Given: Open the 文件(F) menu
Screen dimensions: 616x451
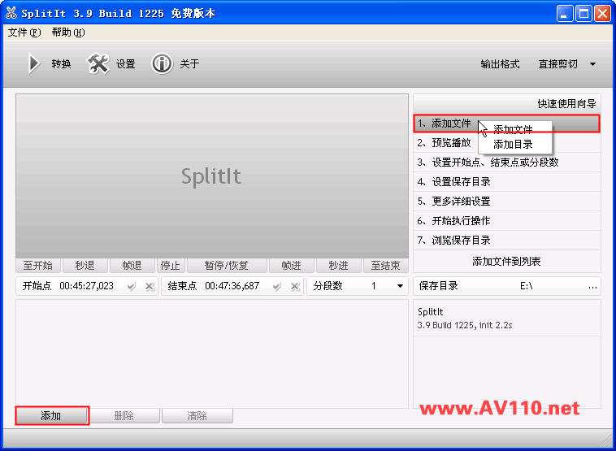Looking at the screenshot, I should pyautogui.click(x=24, y=33).
